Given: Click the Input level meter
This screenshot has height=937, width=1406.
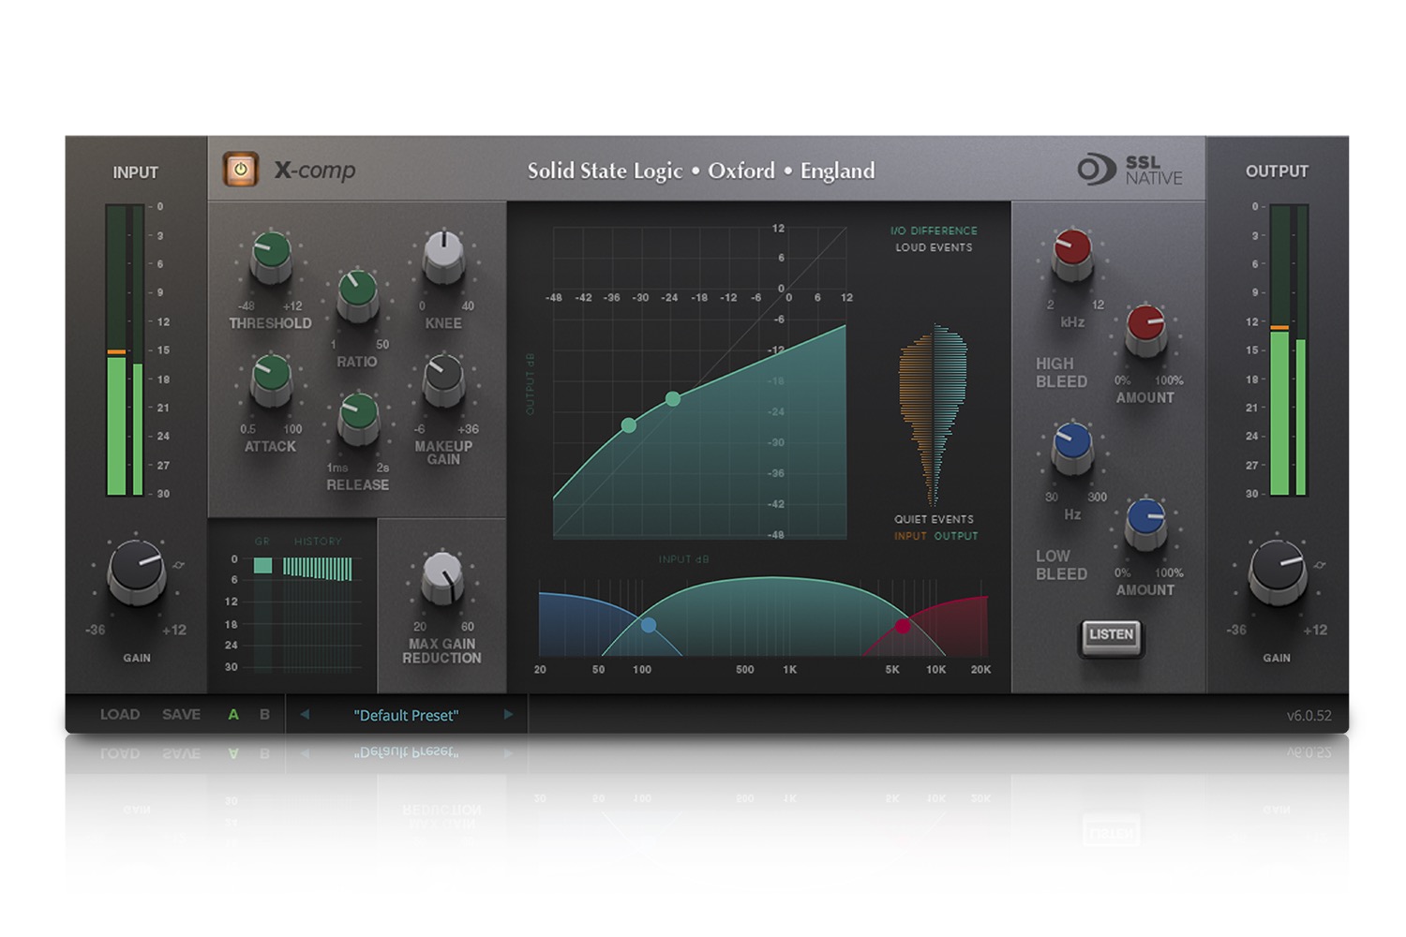Looking at the screenshot, I should 125,350.
